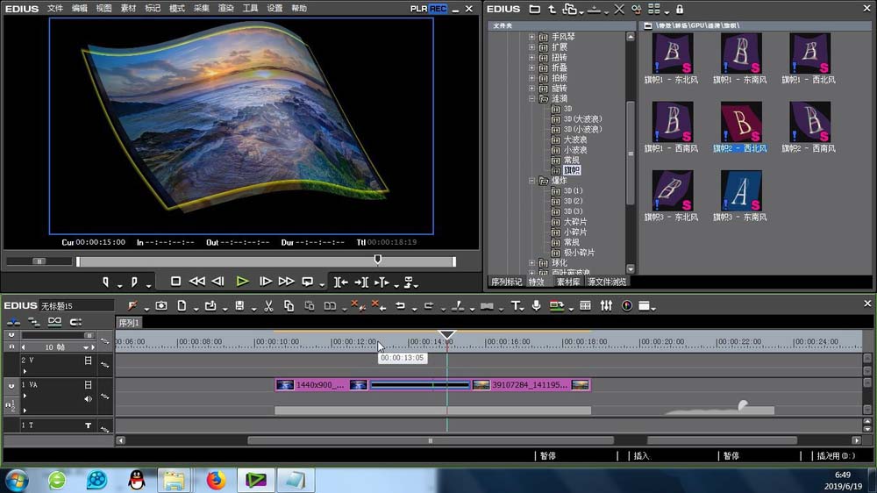Click the Save project icon in timeline toolbar
The width and height of the screenshot is (877, 493).
[239, 305]
